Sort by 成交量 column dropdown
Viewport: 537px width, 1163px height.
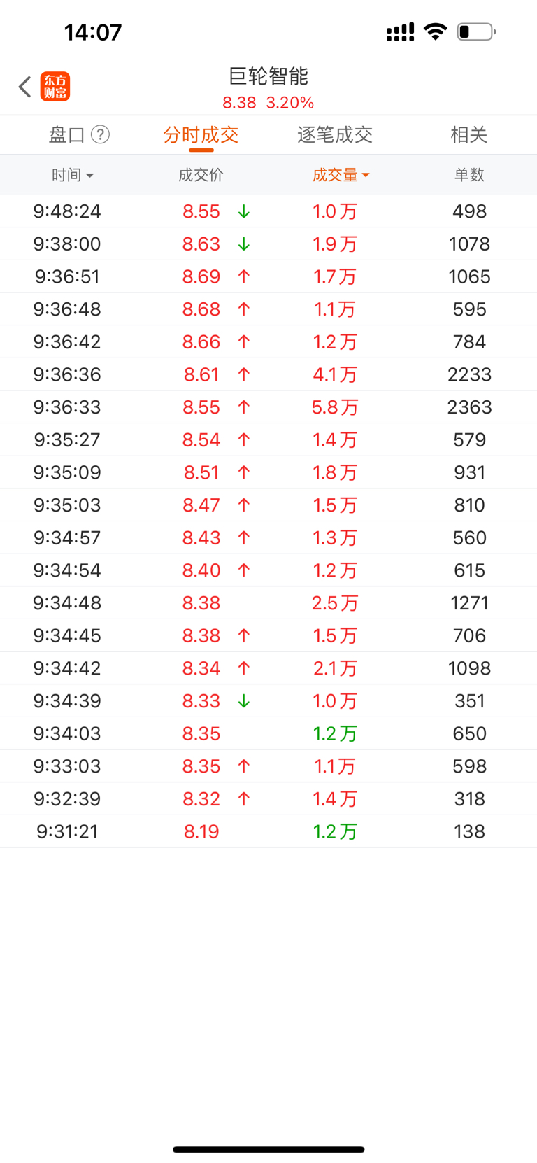click(x=341, y=175)
